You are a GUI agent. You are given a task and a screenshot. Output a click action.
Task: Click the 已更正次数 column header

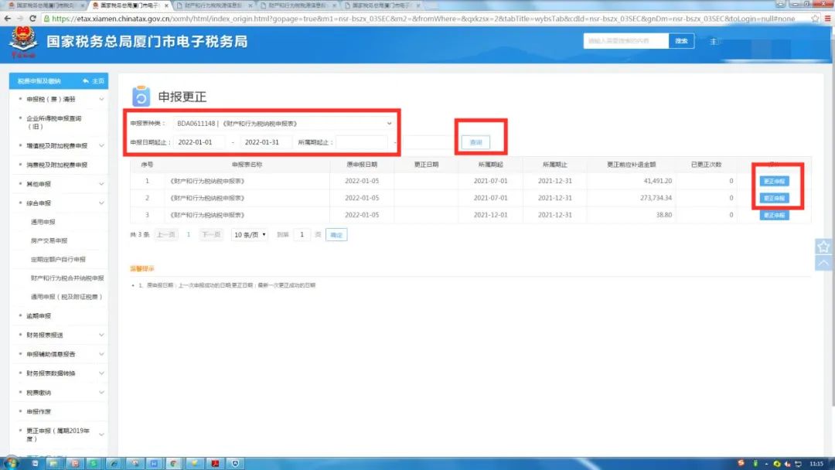(706, 165)
